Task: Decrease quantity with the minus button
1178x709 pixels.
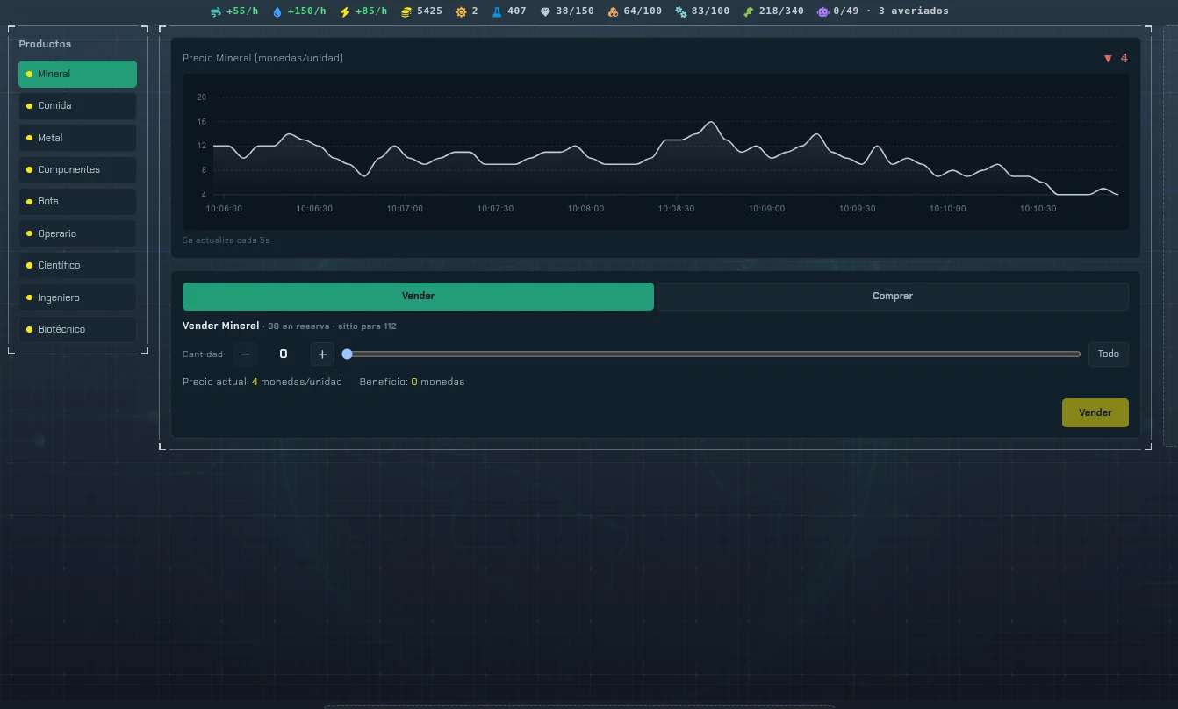Action: coord(245,354)
